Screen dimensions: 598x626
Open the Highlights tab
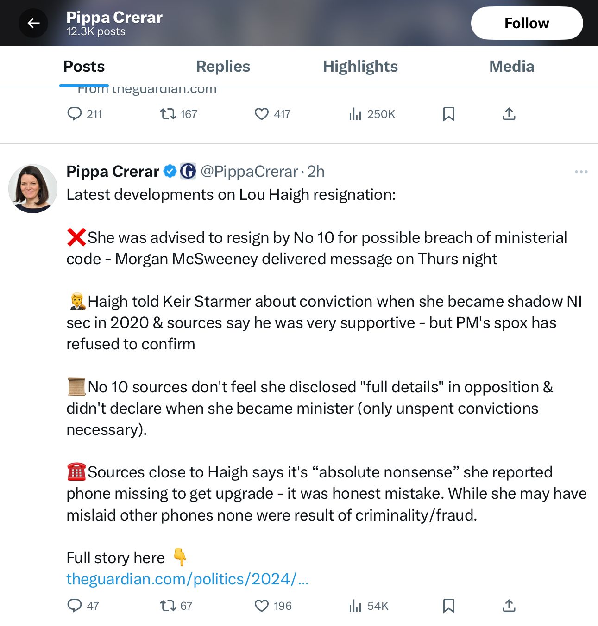(360, 67)
